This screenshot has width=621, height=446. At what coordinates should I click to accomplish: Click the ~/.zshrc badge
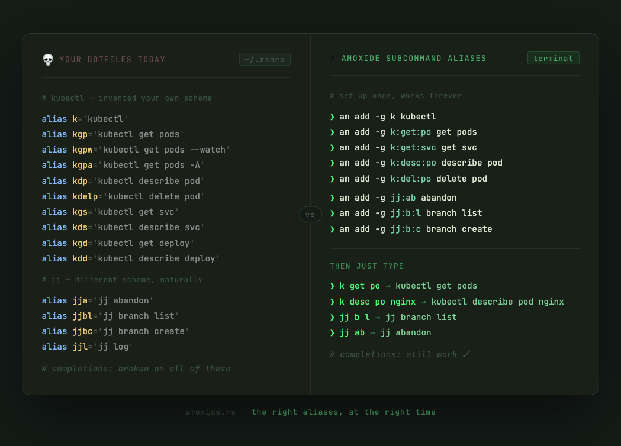pos(265,59)
